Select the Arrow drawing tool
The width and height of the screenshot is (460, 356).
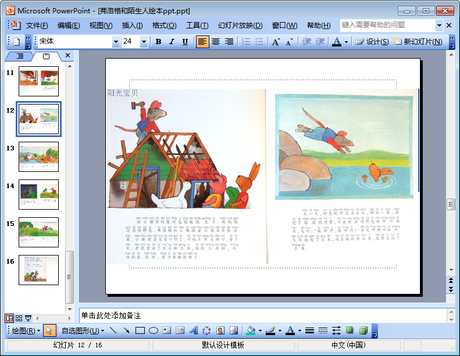click(x=127, y=331)
